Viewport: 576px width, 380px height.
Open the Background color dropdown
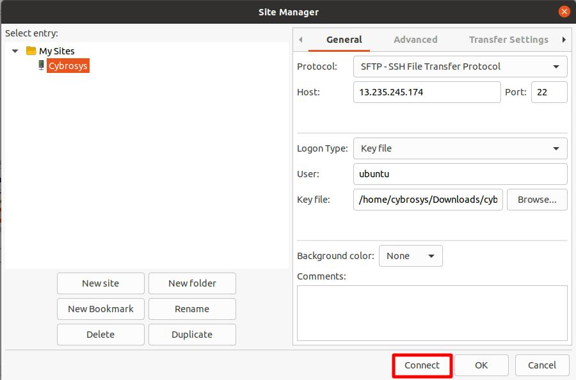coord(410,255)
